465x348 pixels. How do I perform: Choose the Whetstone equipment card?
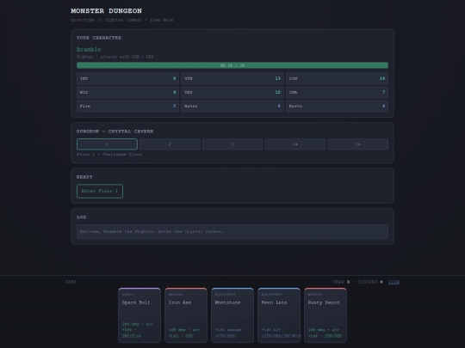point(232,315)
